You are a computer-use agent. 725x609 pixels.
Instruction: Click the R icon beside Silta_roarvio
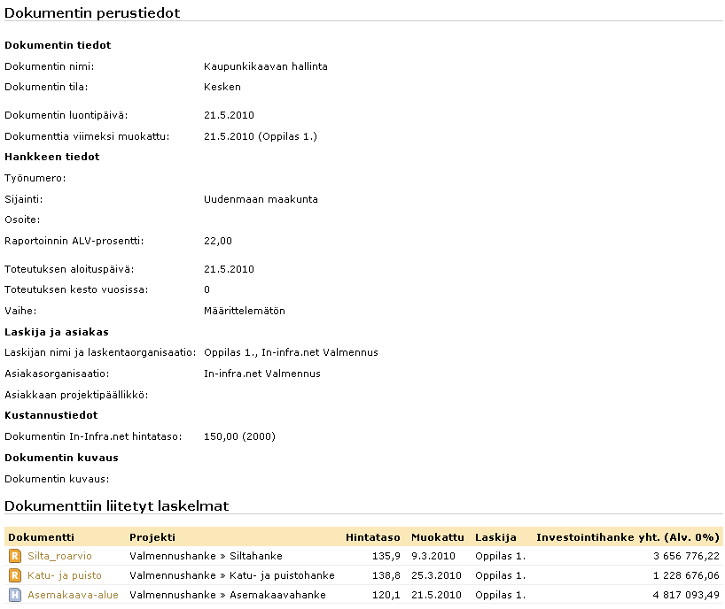click(15, 556)
